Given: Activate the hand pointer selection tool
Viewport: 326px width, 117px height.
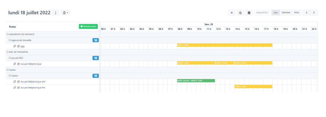Looking at the screenshot, I should point(240,13).
